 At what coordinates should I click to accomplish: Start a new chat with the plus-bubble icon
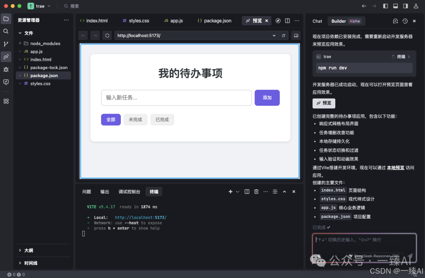tap(395, 21)
